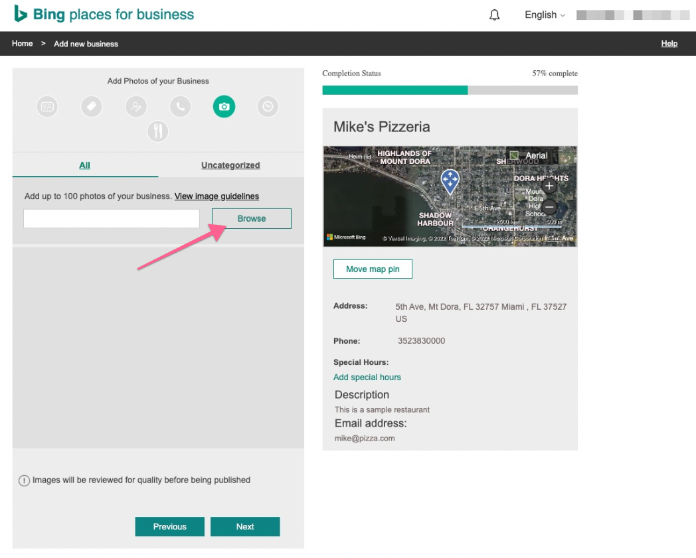Select the fork and knife restaurant icon
This screenshot has width=696, height=558.
pos(158,131)
